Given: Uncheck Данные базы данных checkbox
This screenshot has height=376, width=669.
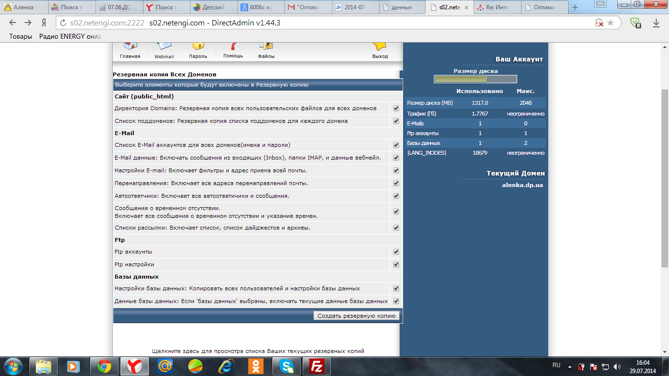Looking at the screenshot, I should pos(396,302).
